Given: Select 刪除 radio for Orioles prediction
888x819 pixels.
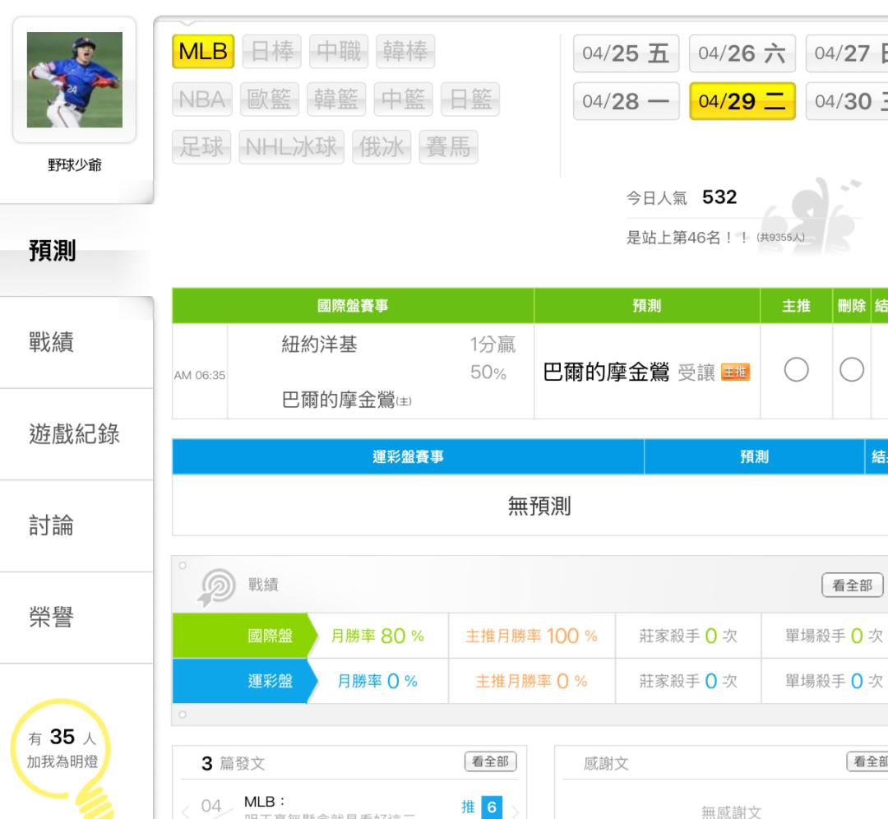Looking at the screenshot, I should [x=852, y=370].
